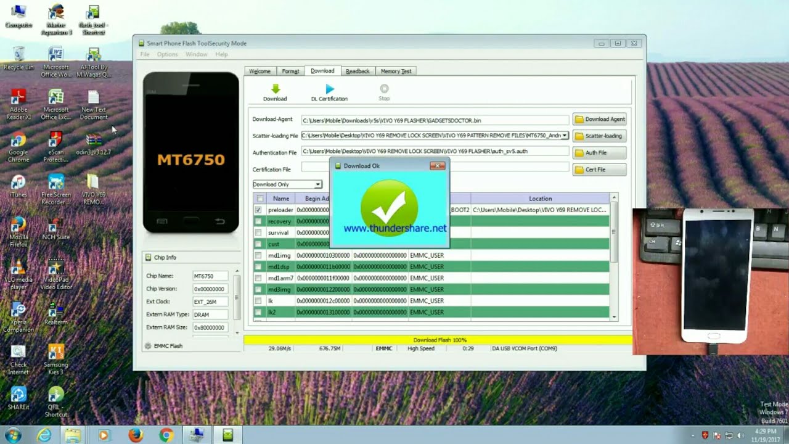Open the File menu
789x444 pixels.
click(x=144, y=54)
